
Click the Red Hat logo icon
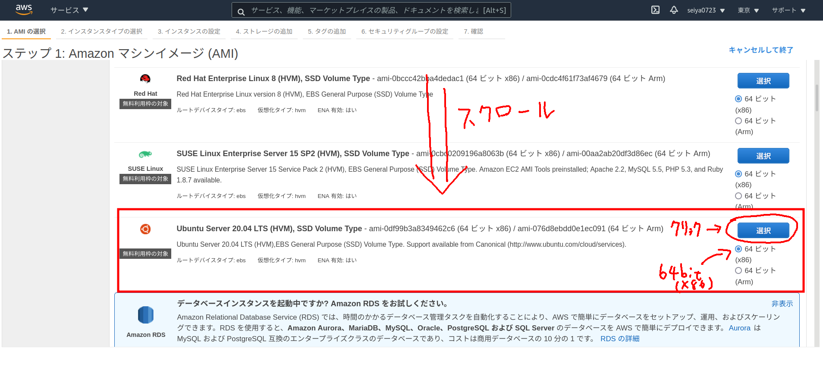click(145, 79)
